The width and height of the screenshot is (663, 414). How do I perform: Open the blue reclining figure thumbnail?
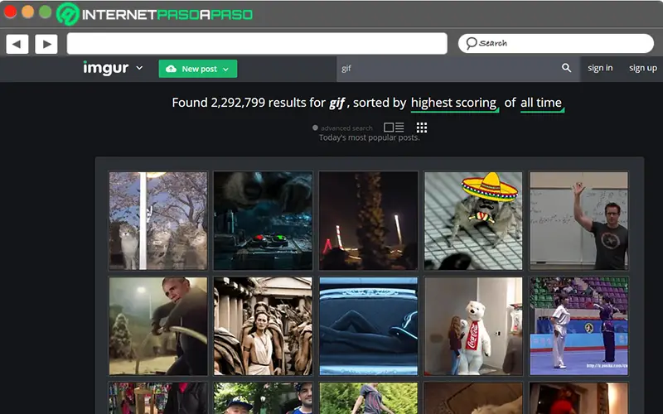click(x=368, y=326)
